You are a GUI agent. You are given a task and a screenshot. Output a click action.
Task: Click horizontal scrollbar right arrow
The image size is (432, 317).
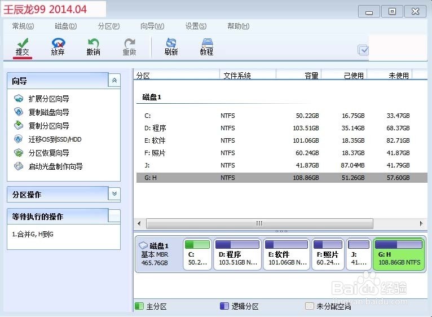coord(421,223)
